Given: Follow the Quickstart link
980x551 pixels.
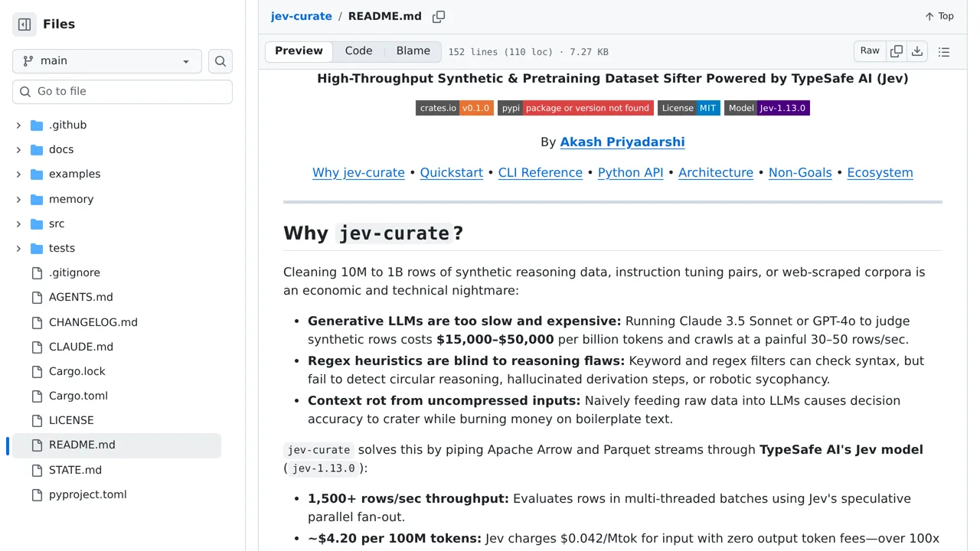Looking at the screenshot, I should 452,173.
